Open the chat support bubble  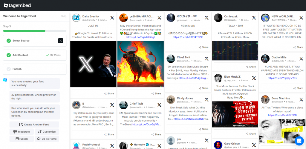[x=299, y=141]
